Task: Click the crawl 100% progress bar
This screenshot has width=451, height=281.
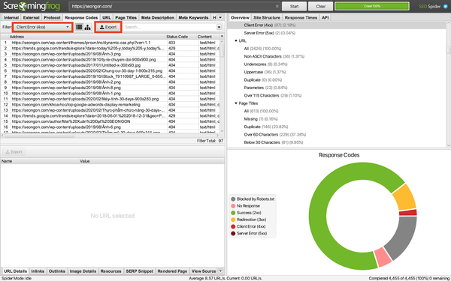Action: click(372, 6)
